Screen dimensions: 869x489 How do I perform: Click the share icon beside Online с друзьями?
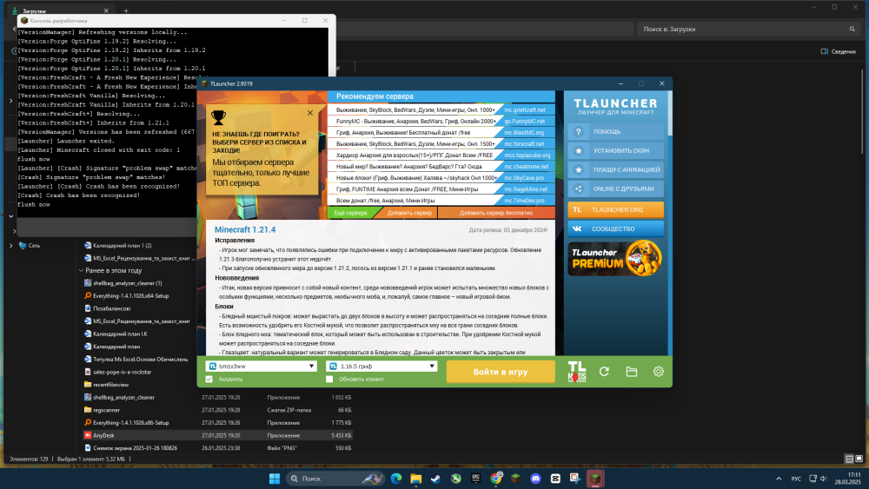pyautogui.click(x=578, y=188)
